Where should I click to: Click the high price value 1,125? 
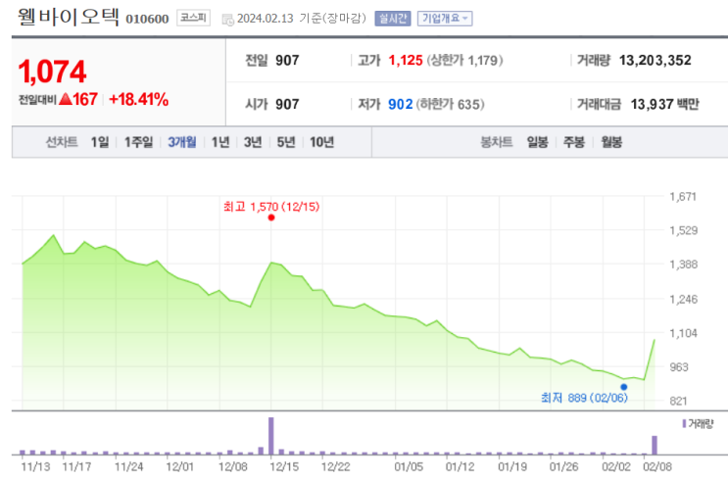[x=406, y=61]
